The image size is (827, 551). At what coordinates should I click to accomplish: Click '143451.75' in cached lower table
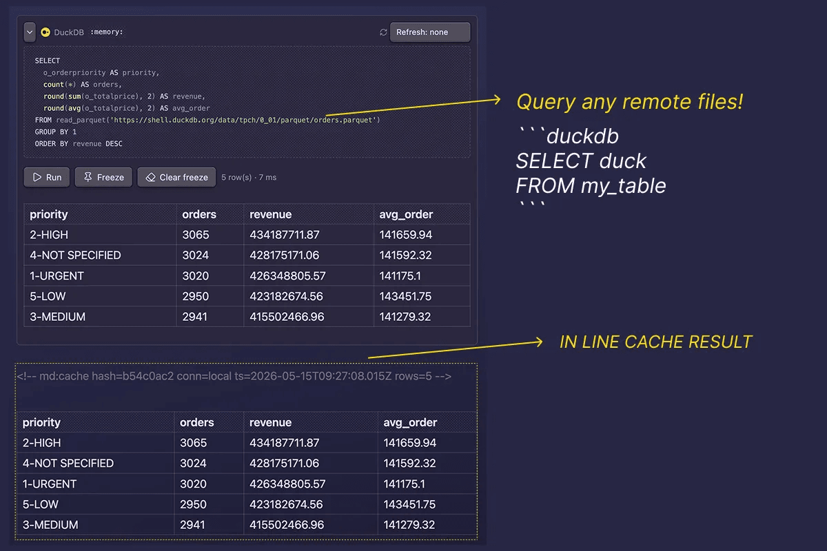tap(410, 504)
